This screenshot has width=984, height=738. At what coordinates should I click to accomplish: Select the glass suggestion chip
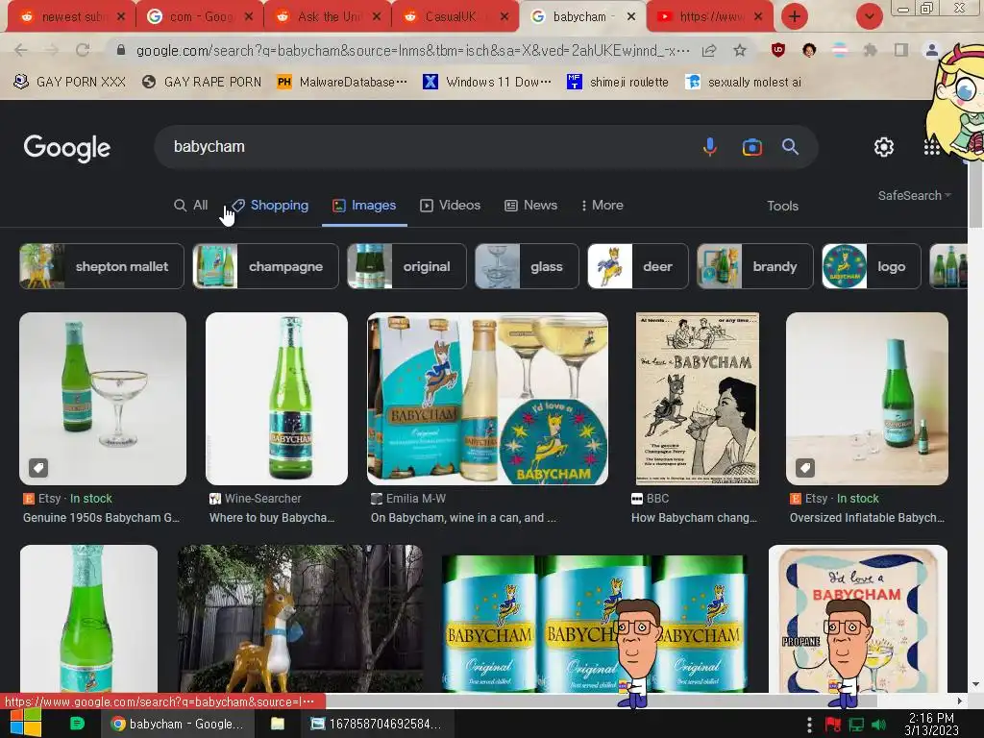[x=528, y=267]
